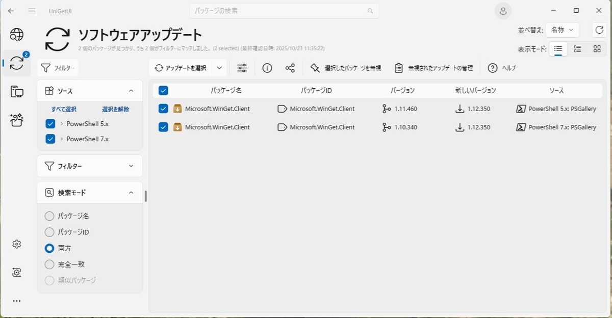Switch to list display mode
The image size is (612, 318).
pos(558,49)
